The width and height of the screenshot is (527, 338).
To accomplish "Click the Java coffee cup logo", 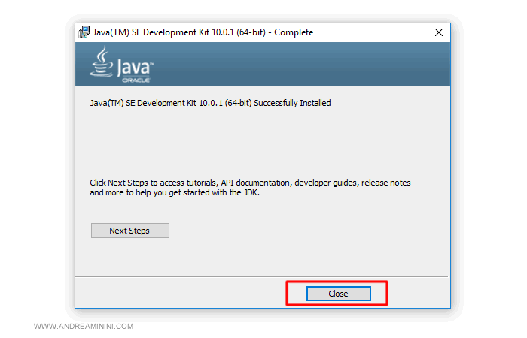I will (101, 62).
